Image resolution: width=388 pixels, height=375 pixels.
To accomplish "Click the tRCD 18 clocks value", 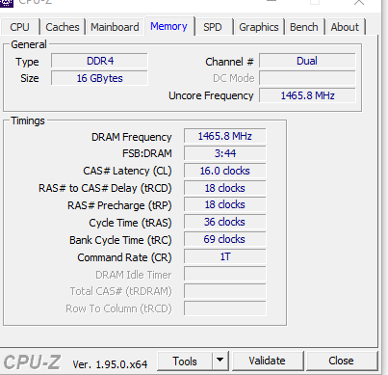I will coord(225,188).
